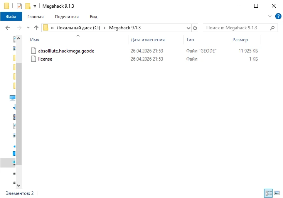
Task: Switch to the Вид tab
Action: click(x=93, y=17)
